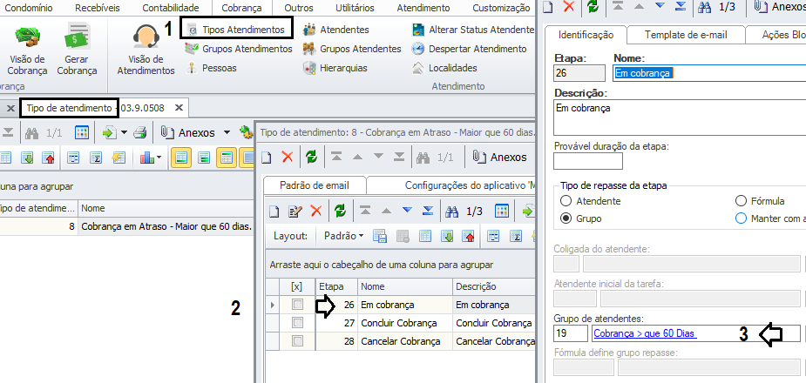This screenshot has width=806, height=383.
Task: Click green refresh in etapas grid toolbar
Action: [x=340, y=211]
